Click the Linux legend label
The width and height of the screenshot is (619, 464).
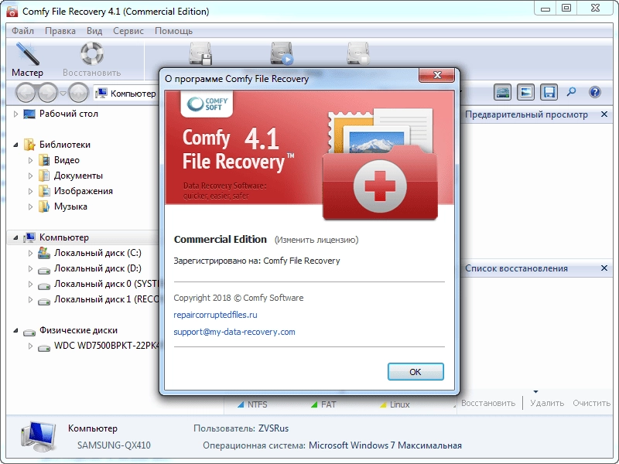point(399,404)
